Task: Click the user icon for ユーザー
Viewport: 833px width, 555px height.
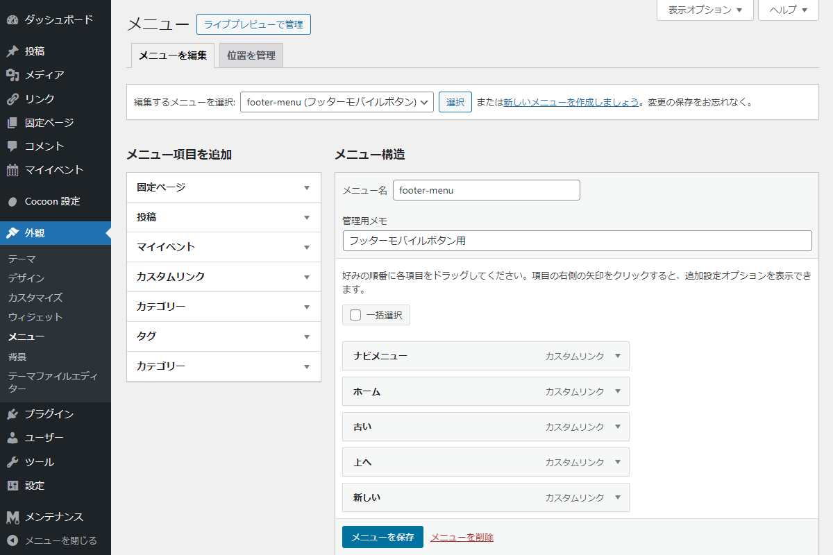Action: (x=12, y=438)
